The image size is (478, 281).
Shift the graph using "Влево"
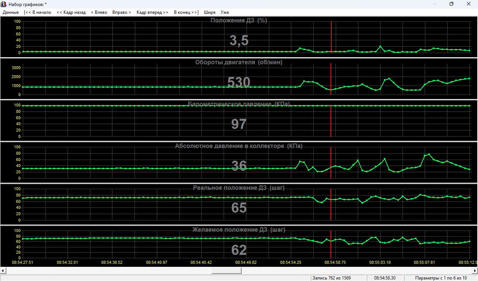pyautogui.click(x=99, y=12)
